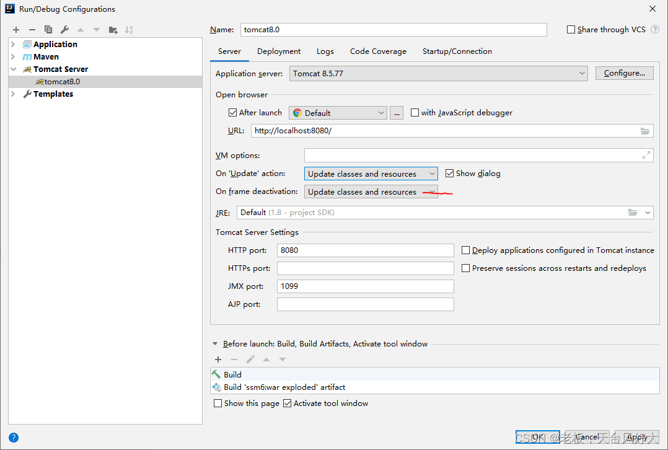Open On frame deactivation dropdown
The height and width of the screenshot is (450, 668).
coord(371,192)
